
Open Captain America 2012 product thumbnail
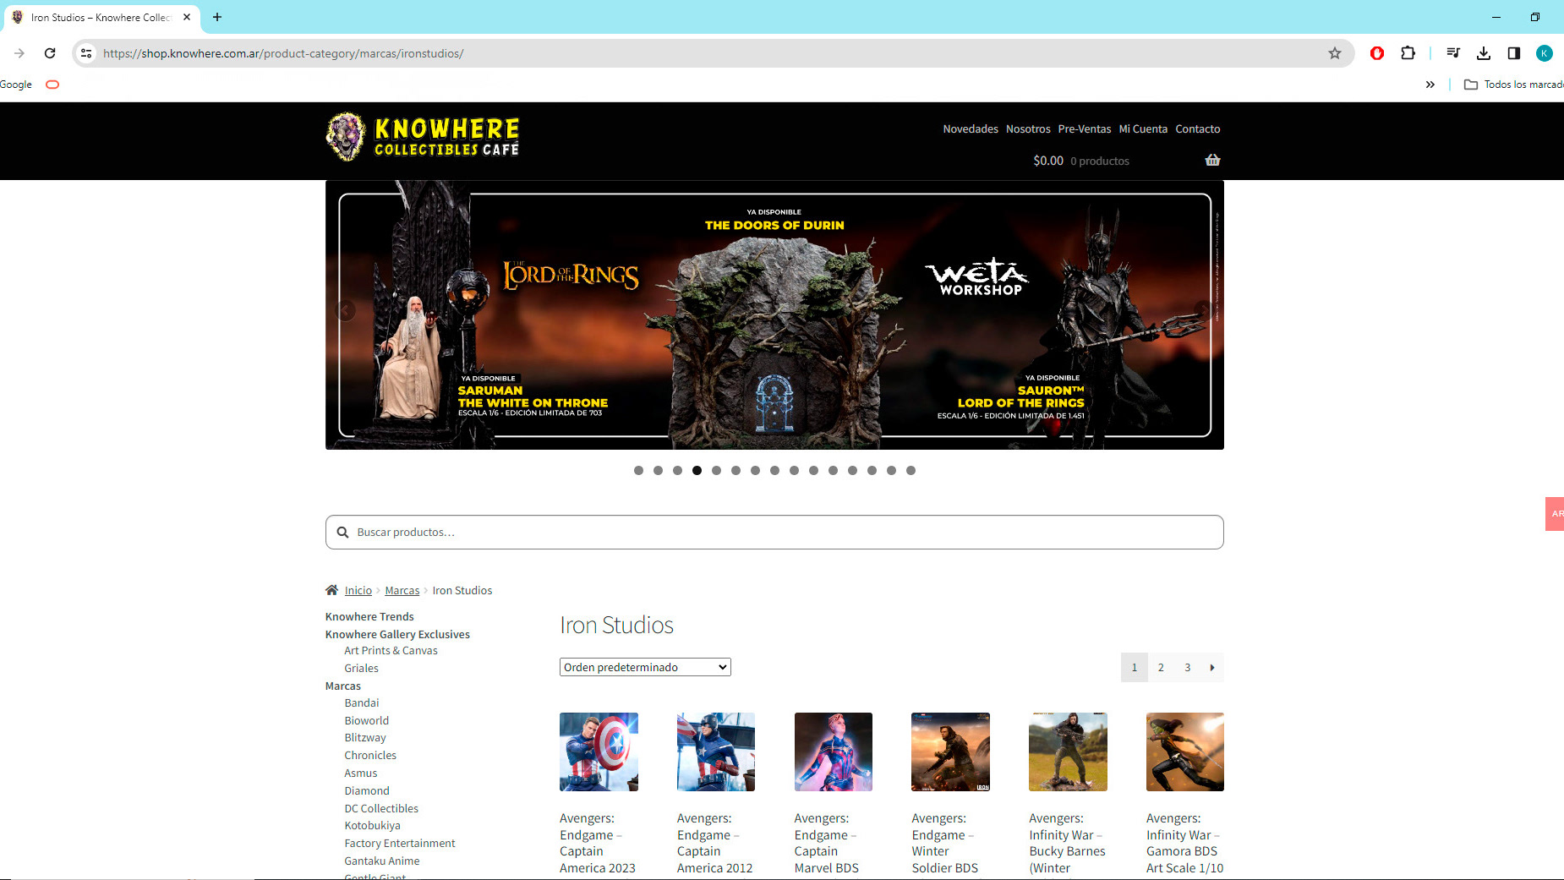tap(716, 752)
